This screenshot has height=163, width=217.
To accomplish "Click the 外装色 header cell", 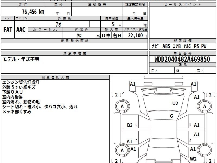I will (64, 18).
